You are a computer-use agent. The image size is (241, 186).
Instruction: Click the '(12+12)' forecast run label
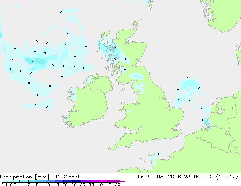[227, 177]
